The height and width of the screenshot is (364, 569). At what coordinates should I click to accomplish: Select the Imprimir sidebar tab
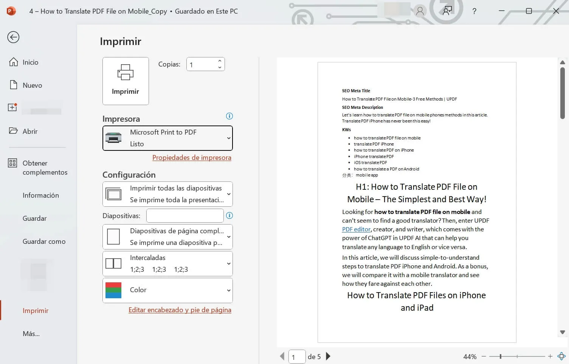click(x=36, y=311)
